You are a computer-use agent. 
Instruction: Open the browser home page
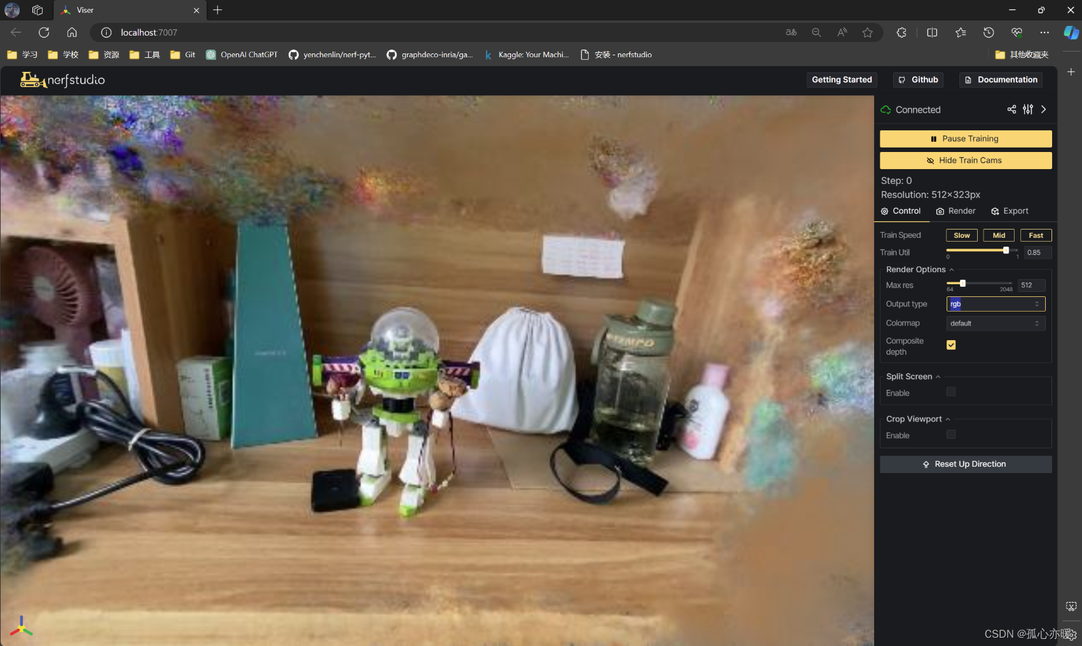(x=72, y=32)
